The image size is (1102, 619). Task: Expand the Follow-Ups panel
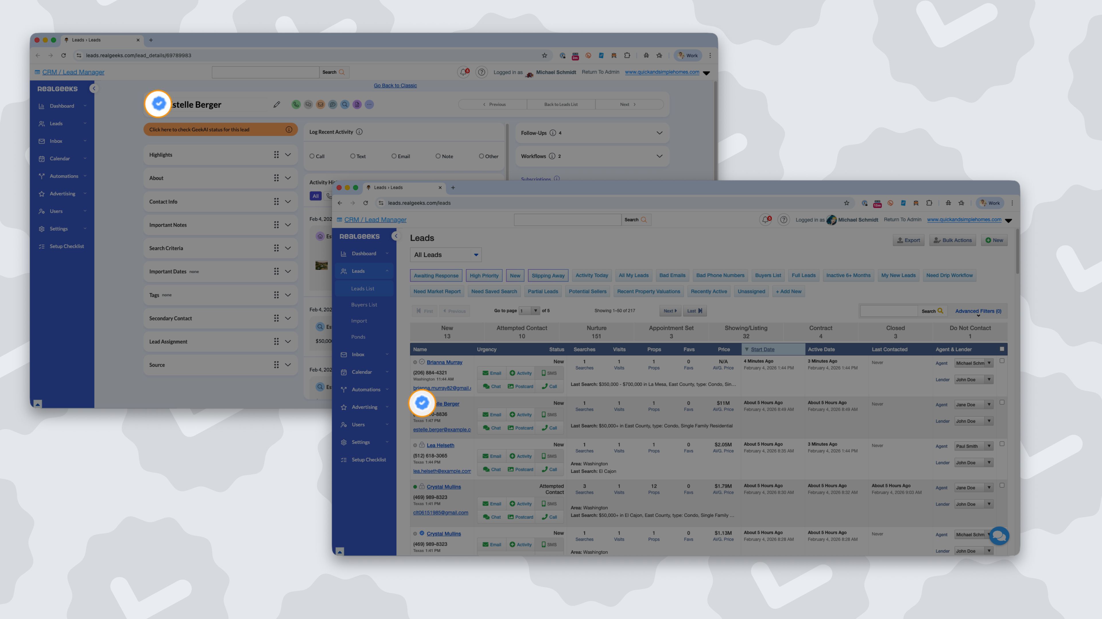coord(659,133)
